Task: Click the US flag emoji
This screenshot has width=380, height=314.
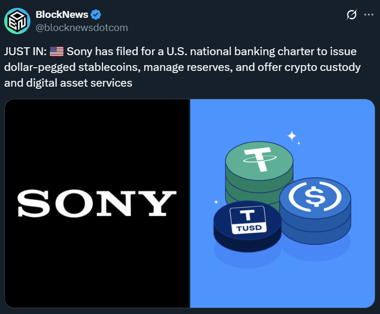Action: coord(57,53)
